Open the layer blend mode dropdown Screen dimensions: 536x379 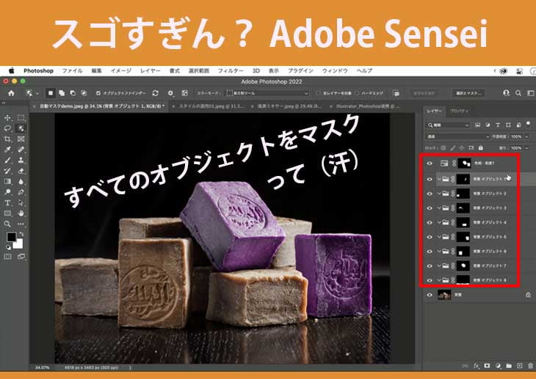pyautogui.click(x=458, y=136)
